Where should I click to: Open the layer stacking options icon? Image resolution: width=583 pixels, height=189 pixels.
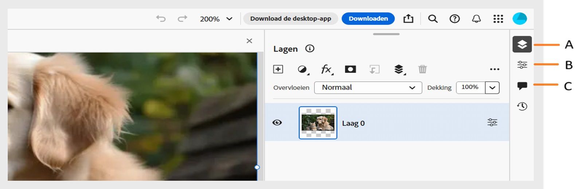[399, 69]
